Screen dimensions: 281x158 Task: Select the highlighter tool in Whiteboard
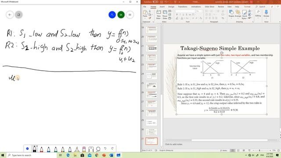(x=77, y=149)
